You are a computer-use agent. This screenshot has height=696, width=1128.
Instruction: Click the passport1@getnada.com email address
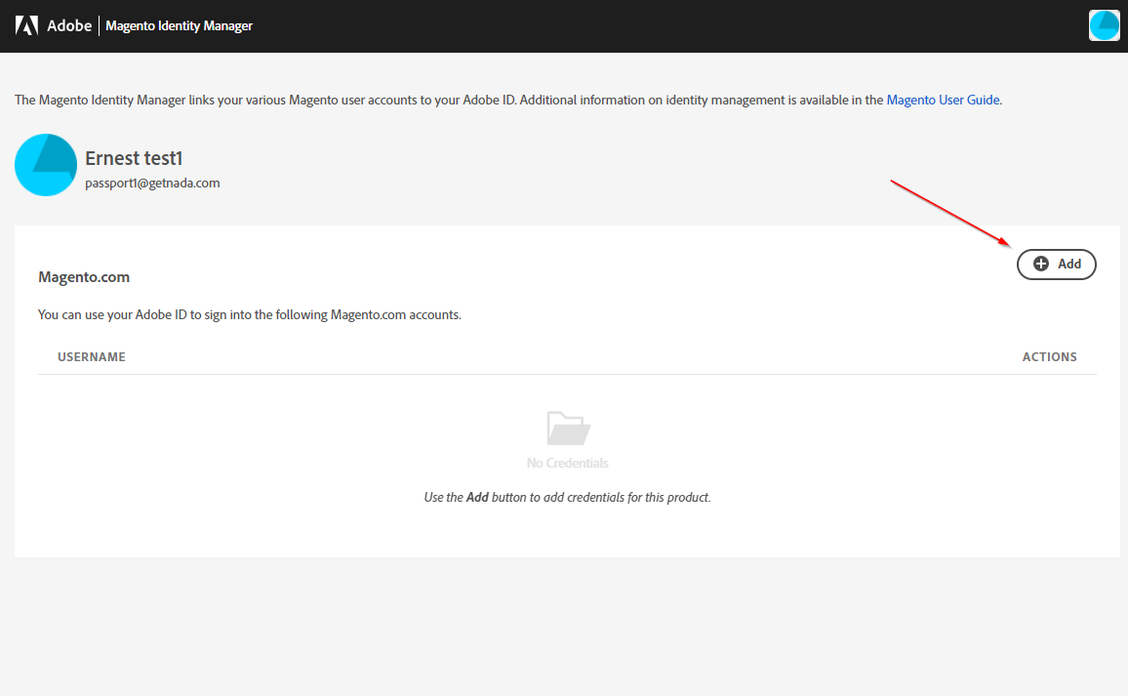coord(152,183)
